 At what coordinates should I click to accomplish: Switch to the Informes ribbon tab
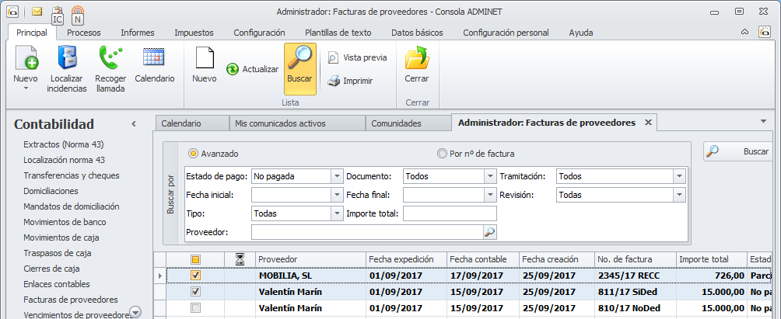[x=137, y=33]
